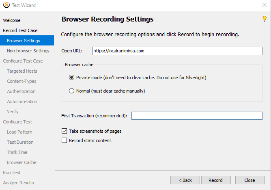Click the lightbulb tip icon
This screenshot has width=271, height=190.
pos(265,19)
